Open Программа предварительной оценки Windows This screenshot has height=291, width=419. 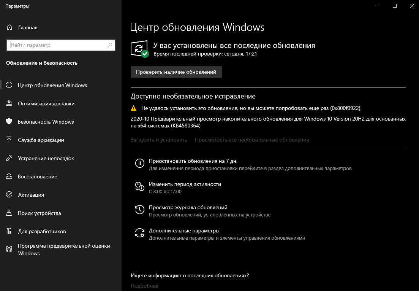64,250
